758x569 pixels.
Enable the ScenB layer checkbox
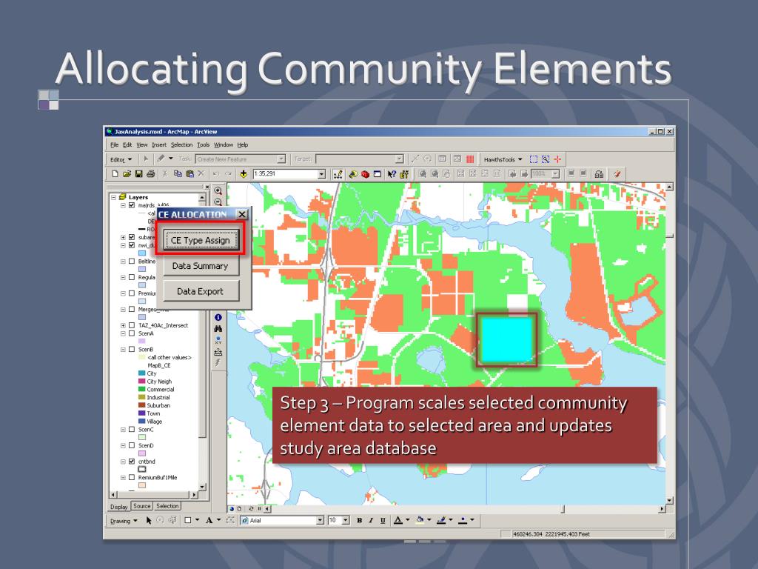click(132, 350)
